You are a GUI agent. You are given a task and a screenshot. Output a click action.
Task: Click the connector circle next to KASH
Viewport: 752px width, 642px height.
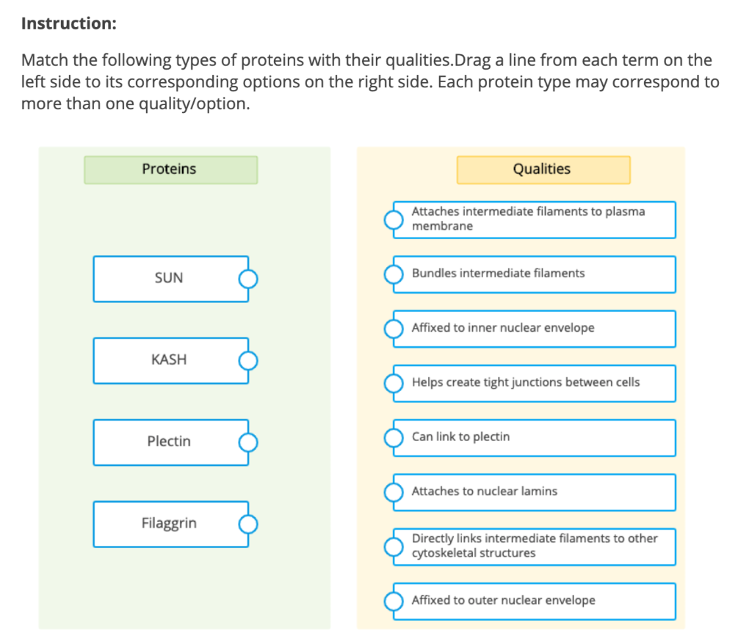click(x=248, y=360)
